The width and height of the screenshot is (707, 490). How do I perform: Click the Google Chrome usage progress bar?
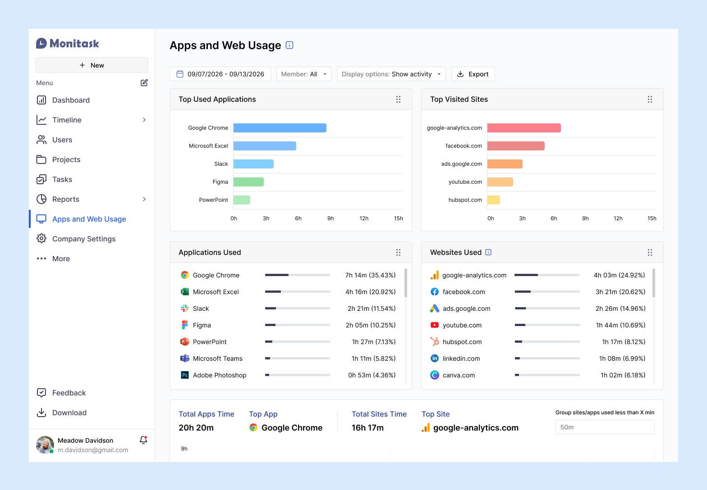pos(298,275)
